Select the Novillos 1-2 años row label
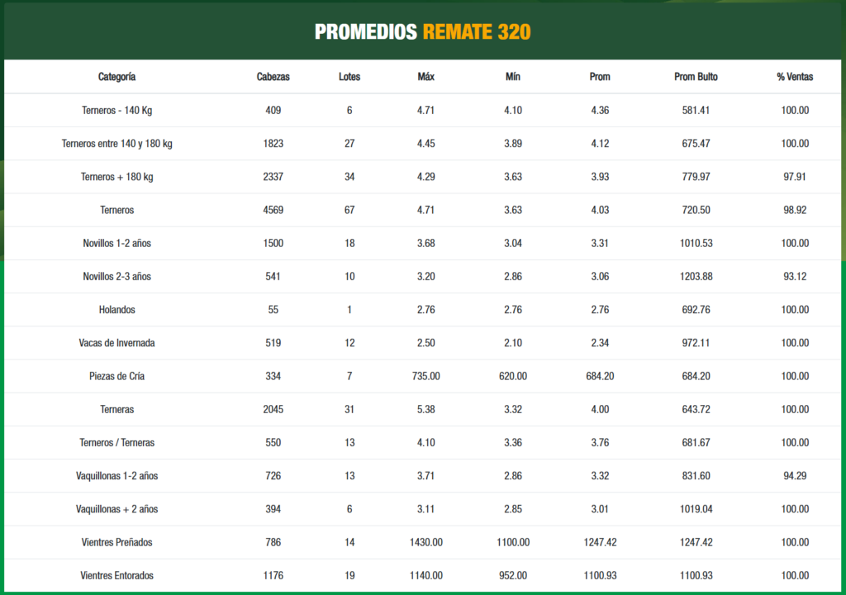Image resolution: width=846 pixels, height=595 pixels. coord(116,244)
